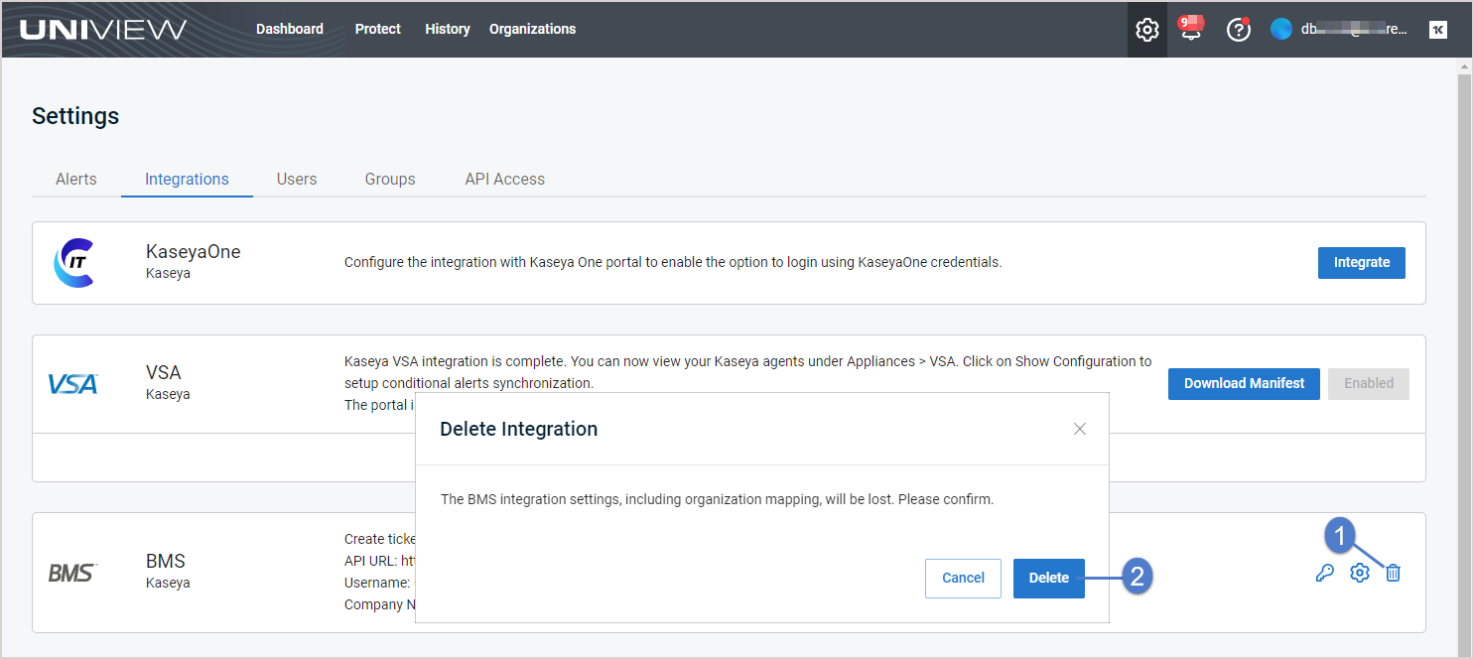
Task: Open the settings gear in top bar
Action: [x=1146, y=29]
